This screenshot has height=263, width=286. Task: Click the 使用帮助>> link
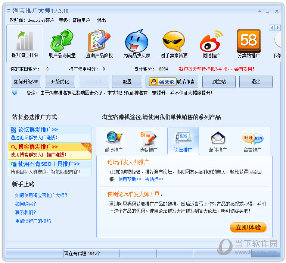(x=130, y=179)
